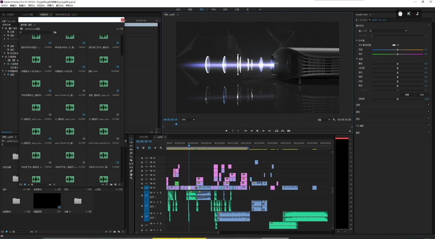The height and width of the screenshot is (239, 435).
Task: Adjust the Temperature slider handle
Action: pyautogui.click(x=398, y=50)
